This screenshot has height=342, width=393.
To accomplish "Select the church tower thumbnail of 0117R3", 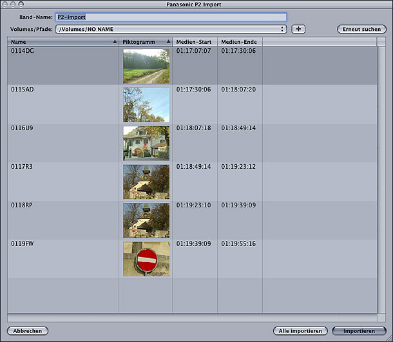I will tap(146, 182).
